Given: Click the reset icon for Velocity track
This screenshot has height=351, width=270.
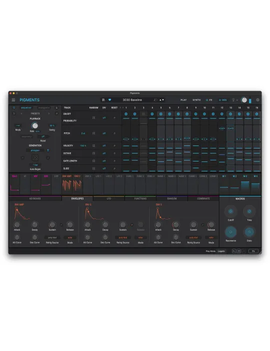Looking at the screenshot, I should pyautogui.click(x=114, y=145).
